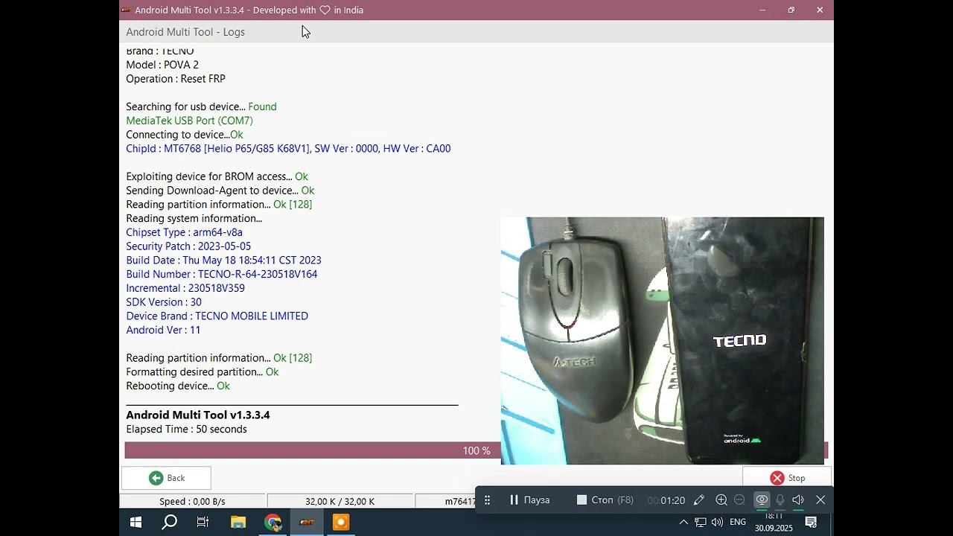The height and width of the screenshot is (536, 953).
Task: Click the bold 'Android Multi Tool v1.3.3.4' footer text
Action: pos(198,415)
